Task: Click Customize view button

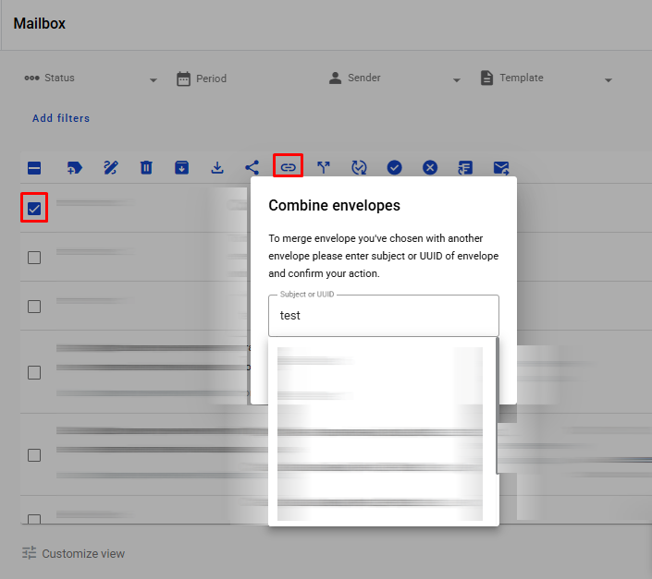Action: tap(74, 554)
